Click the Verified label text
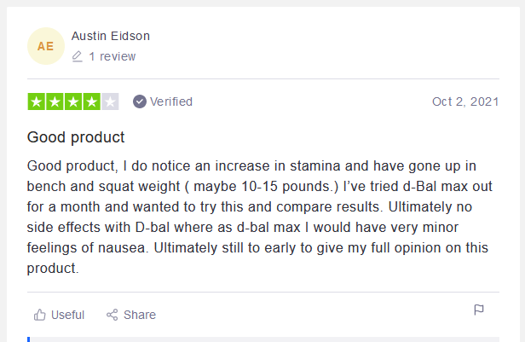 point(171,101)
